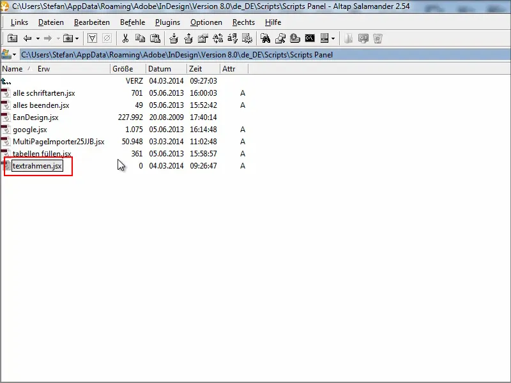
Task: Click the hot paths folder icon
Action: pyautogui.click(x=68, y=38)
